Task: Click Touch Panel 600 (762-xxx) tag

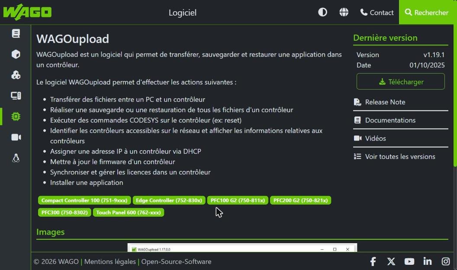Action: (x=128, y=212)
